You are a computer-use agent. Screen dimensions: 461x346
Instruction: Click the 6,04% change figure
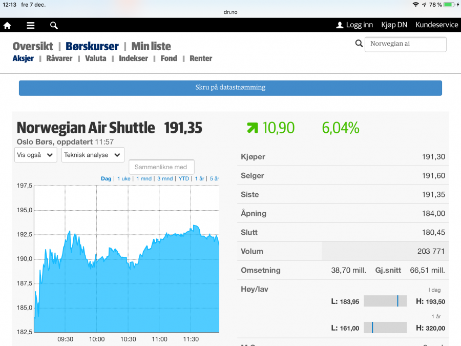click(x=341, y=128)
